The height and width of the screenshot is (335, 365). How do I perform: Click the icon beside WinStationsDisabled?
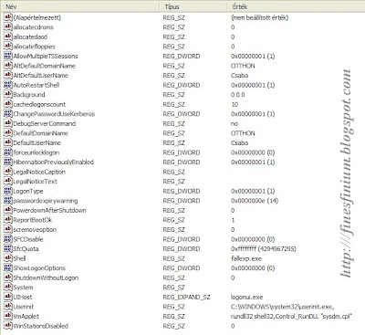click(7, 326)
